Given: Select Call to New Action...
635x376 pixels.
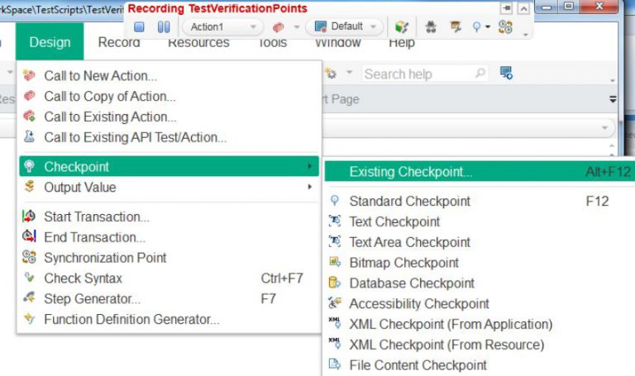Looking at the screenshot, I should (x=168, y=76).
